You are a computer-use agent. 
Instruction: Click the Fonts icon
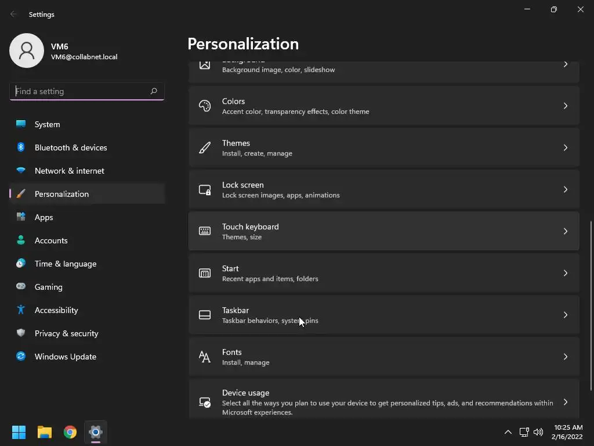[205, 357]
